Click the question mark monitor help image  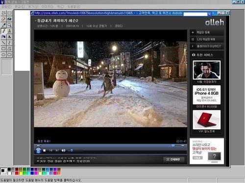point(215,157)
